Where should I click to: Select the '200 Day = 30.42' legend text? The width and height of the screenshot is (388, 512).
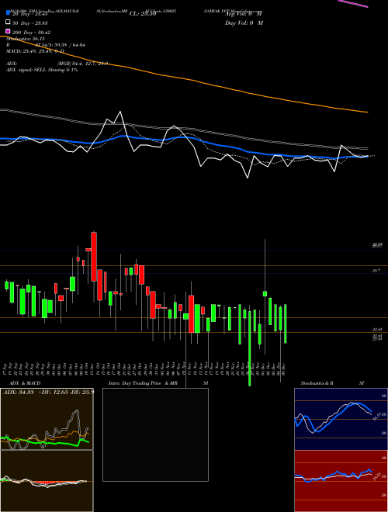(x=31, y=32)
